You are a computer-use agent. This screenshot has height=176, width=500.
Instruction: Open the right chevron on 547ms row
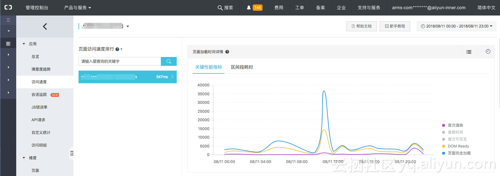click(x=172, y=77)
